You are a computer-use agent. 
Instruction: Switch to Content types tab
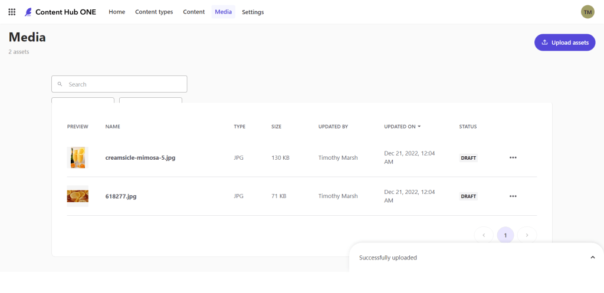(154, 12)
